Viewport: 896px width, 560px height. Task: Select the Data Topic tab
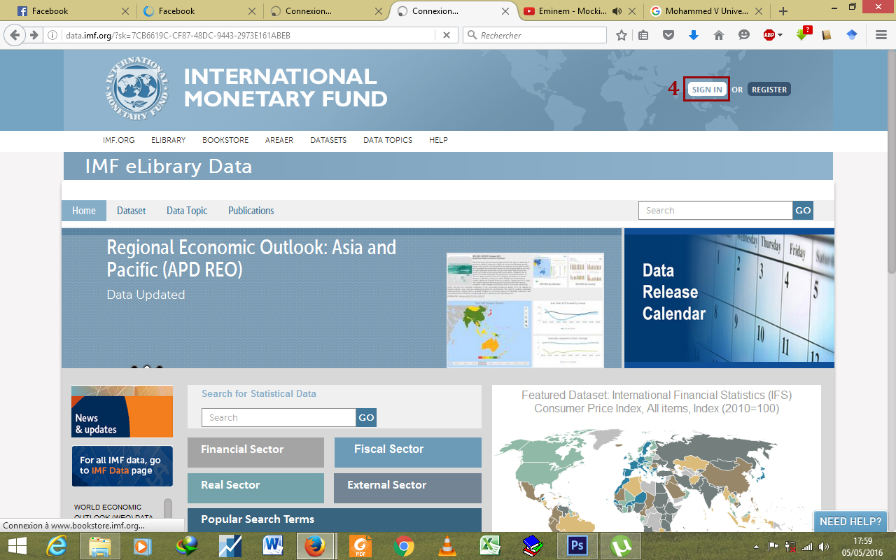(187, 211)
